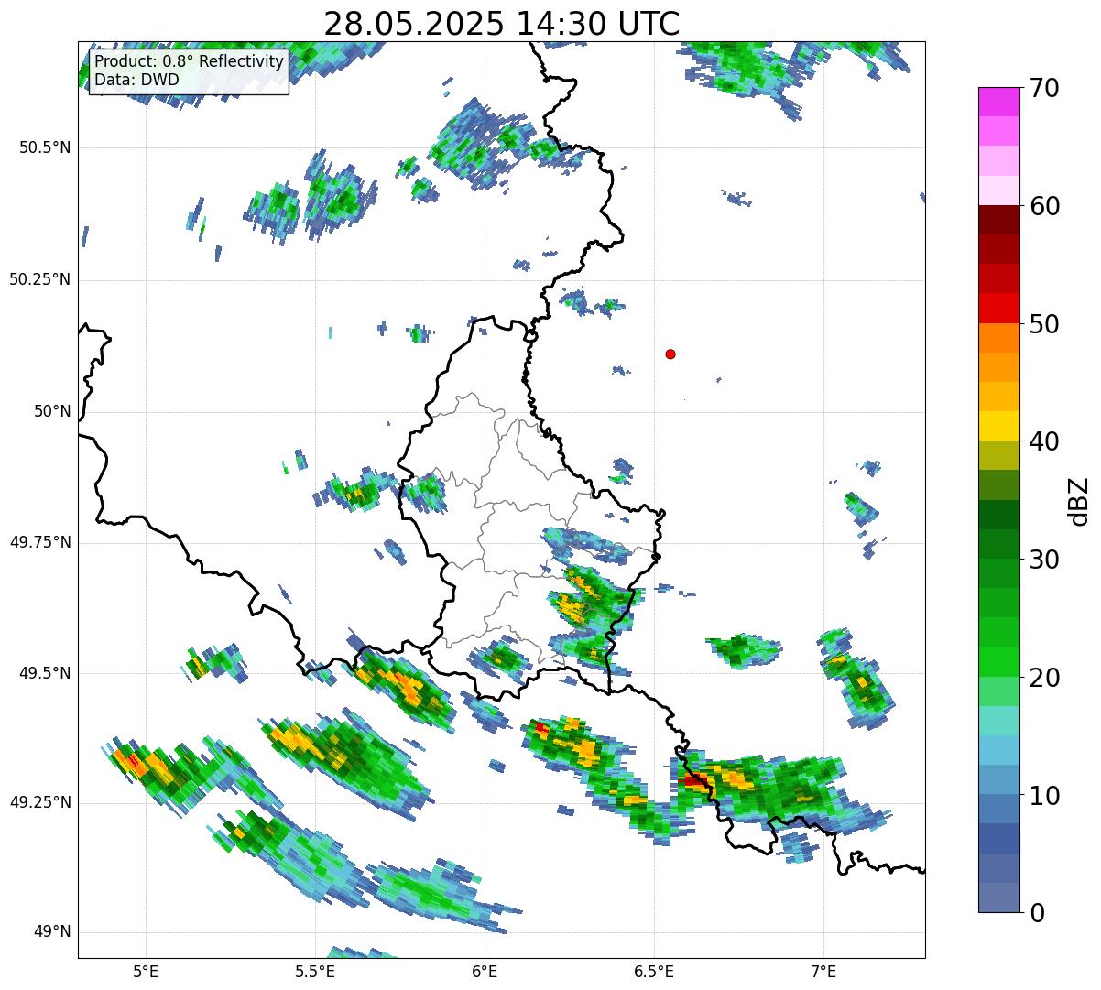Click the '7°E' longitude label
This screenshot has width=1101, height=990.
point(823,972)
